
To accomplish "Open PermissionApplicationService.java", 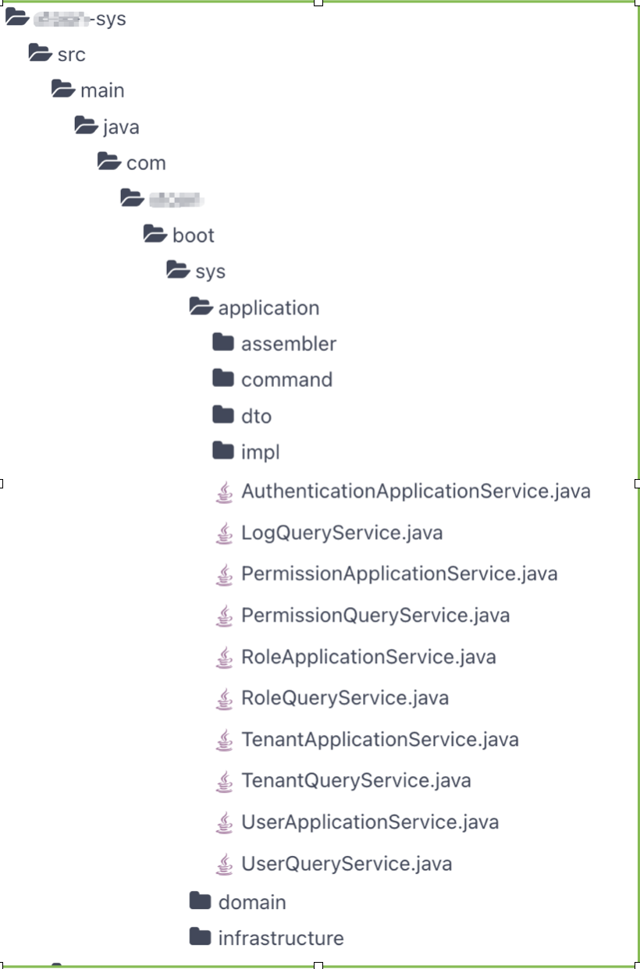I will point(399,574).
